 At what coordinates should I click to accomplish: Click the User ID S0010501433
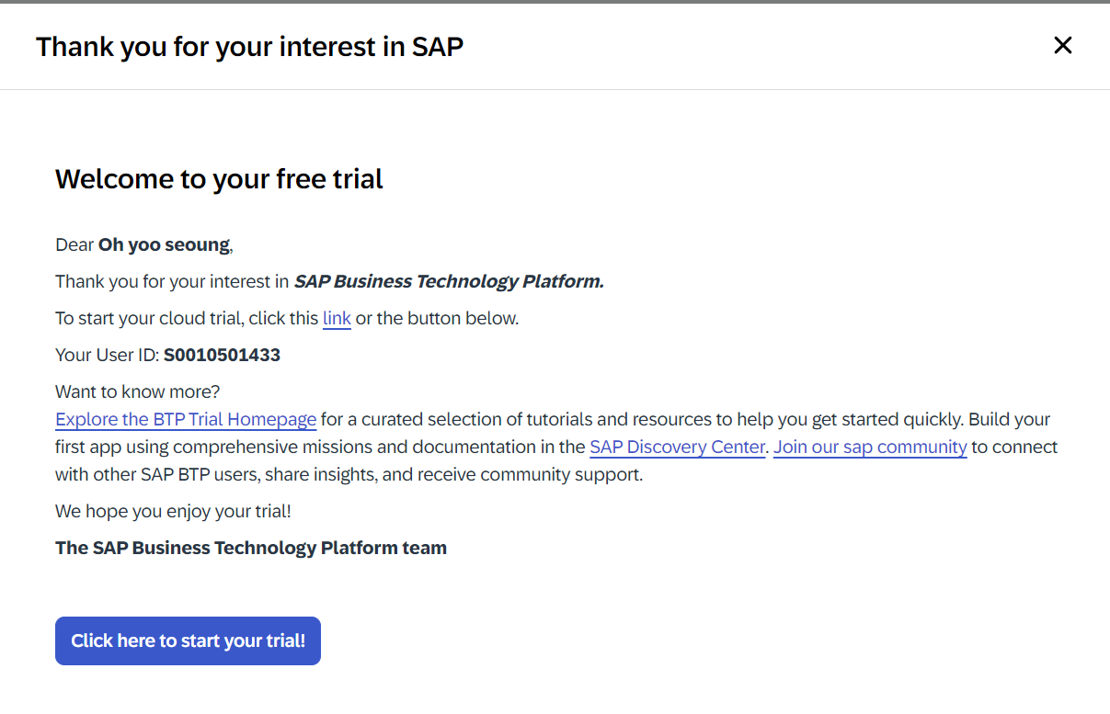[x=222, y=355]
